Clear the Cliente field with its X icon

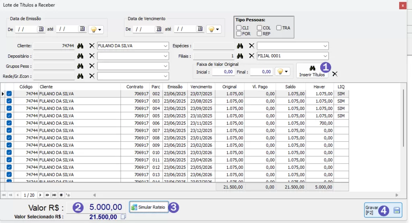[92, 46]
